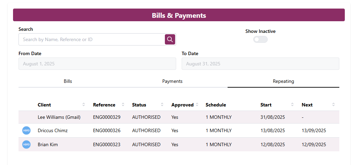This screenshot has width=364, height=165.
Task: Open the From Date picker
Action: point(97,64)
